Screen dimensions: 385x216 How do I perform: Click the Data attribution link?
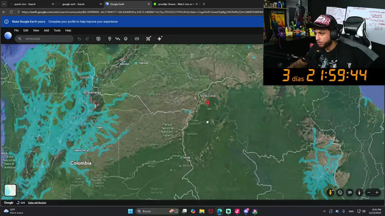point(37,203)
